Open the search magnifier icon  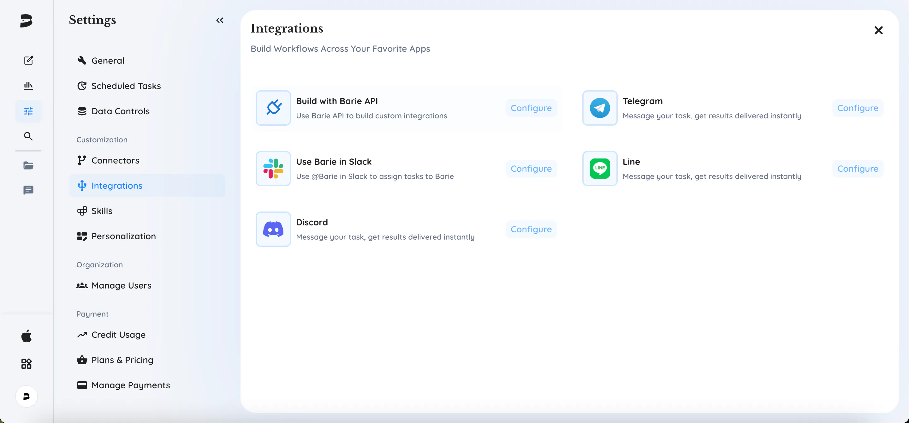[x=28, y=136]
